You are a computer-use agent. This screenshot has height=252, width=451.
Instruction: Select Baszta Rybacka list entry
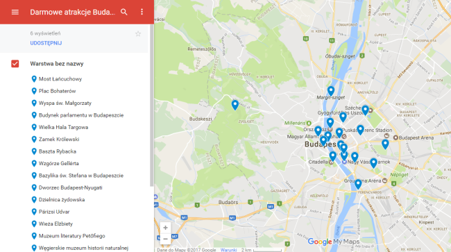click(x=58, y=151)
